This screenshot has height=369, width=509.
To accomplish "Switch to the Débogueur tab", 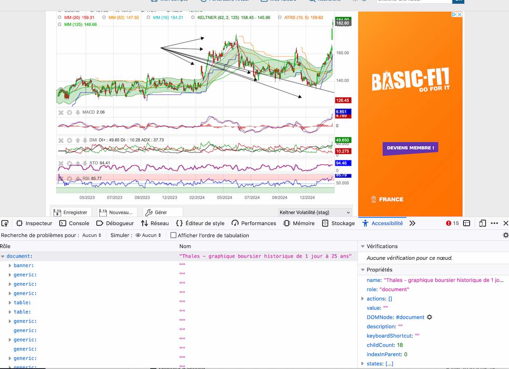I will click(115, 223).
